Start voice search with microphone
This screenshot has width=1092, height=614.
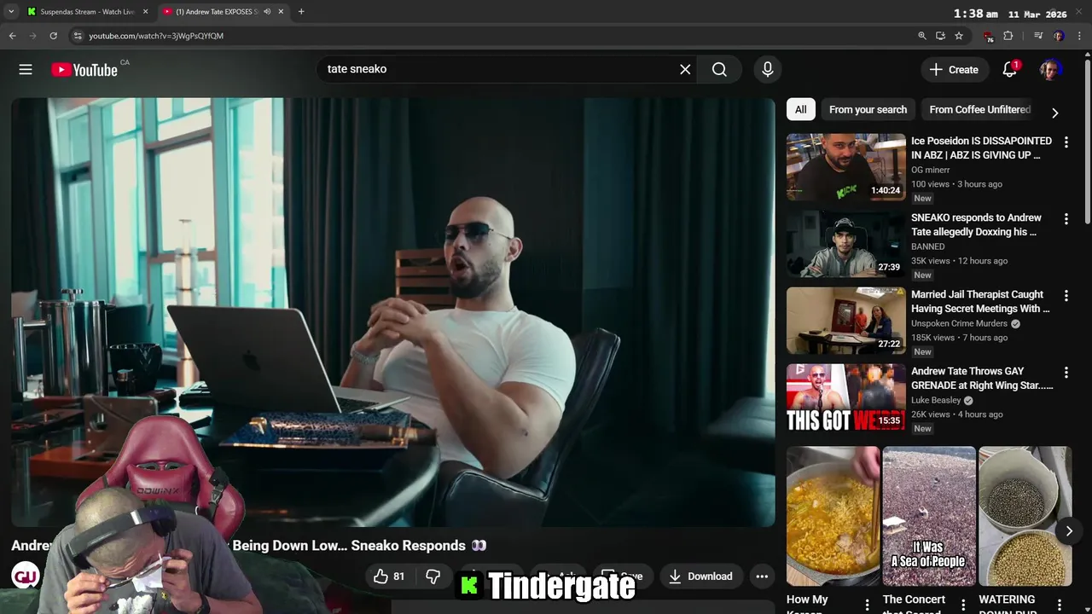pos(768,70)
